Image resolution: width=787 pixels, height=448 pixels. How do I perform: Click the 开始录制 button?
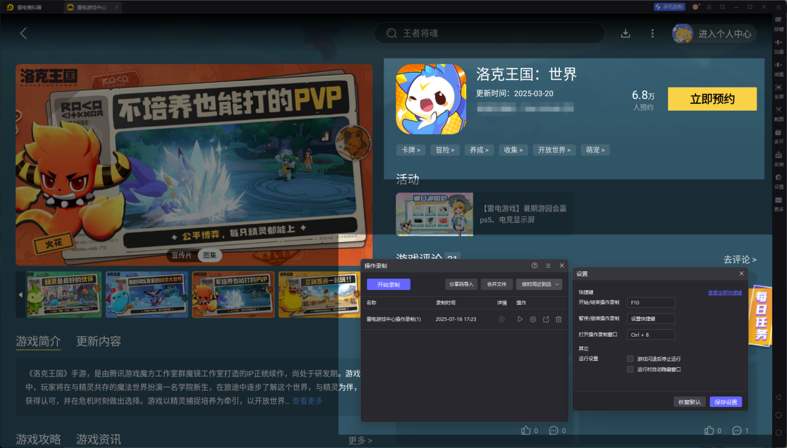click(x=389, y=284)
